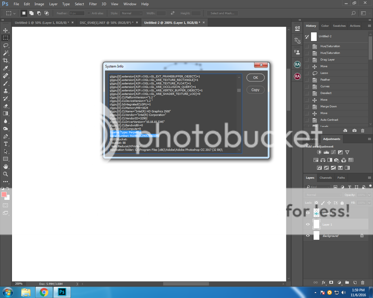The image size is (373, 298).
Task: Open the Image menu
Action: (x=39, y=4)
